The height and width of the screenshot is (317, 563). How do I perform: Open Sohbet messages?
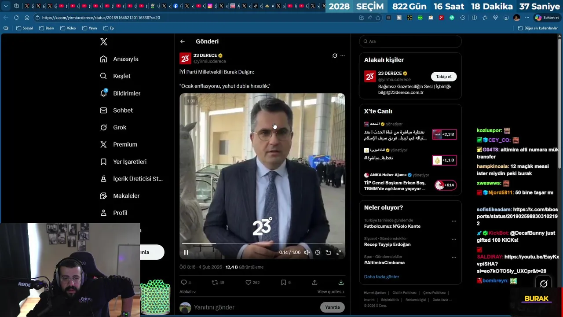pyautogui.click(x=116, y=111)
